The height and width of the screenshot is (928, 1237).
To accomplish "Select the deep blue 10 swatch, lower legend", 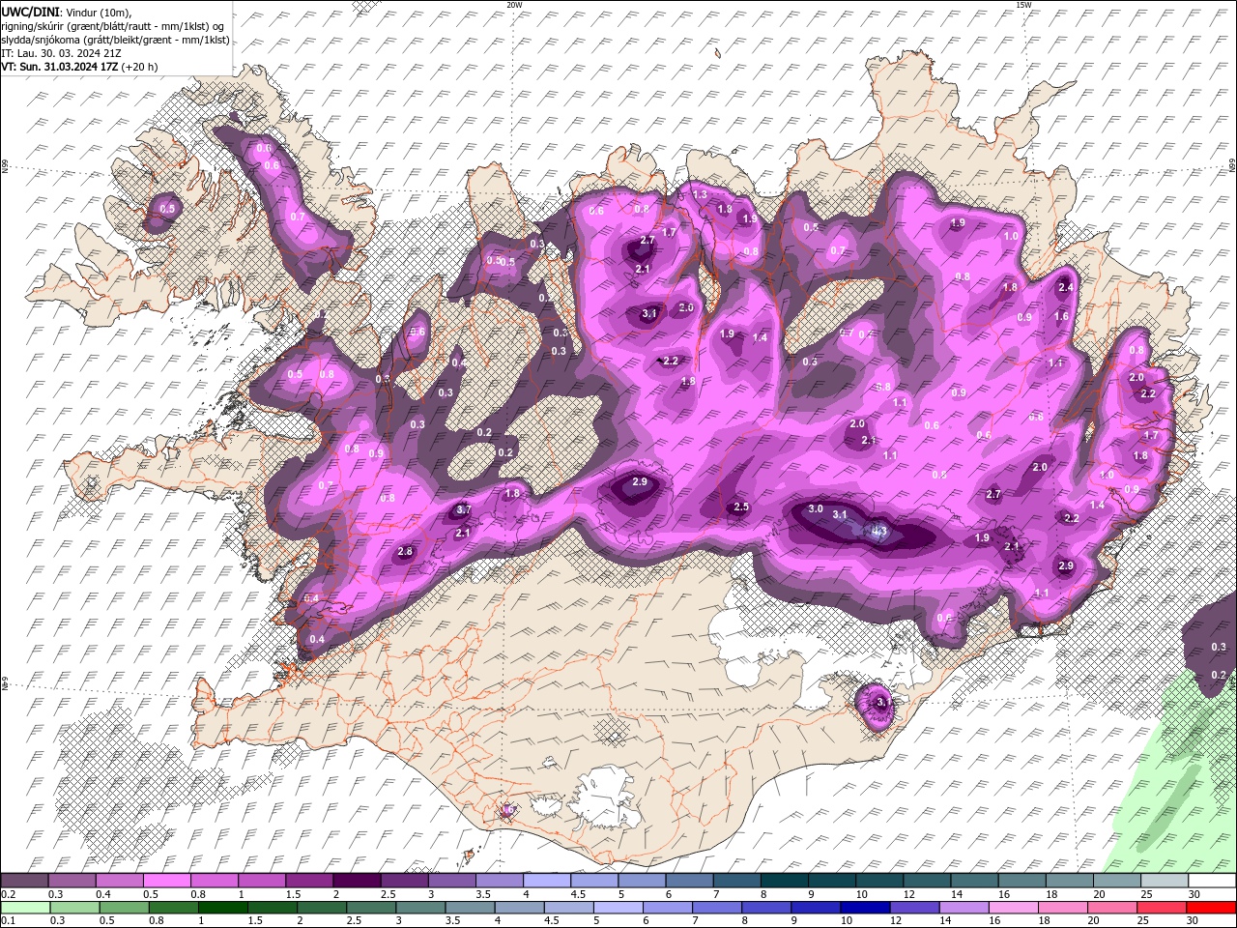I will point(865,907).
